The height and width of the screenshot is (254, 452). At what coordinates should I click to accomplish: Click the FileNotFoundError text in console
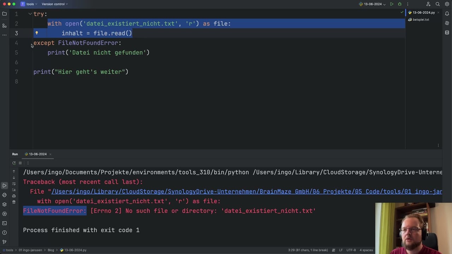pyautogui.click(x=55, y=211)
